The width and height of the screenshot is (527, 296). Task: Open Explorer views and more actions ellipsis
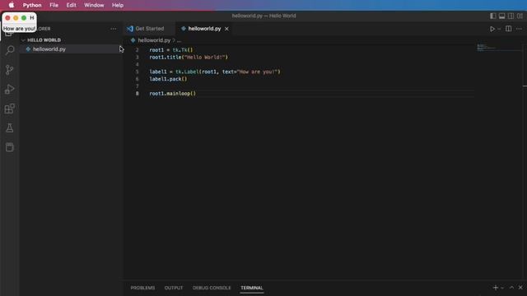pyautogui.click(x=114, y=29)
